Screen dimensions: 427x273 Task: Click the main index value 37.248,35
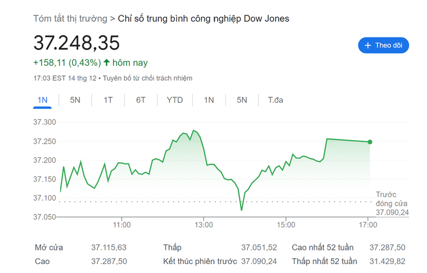click(x=77, y=43)
